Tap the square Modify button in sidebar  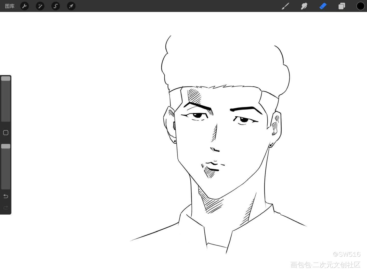tap(6, 133)
